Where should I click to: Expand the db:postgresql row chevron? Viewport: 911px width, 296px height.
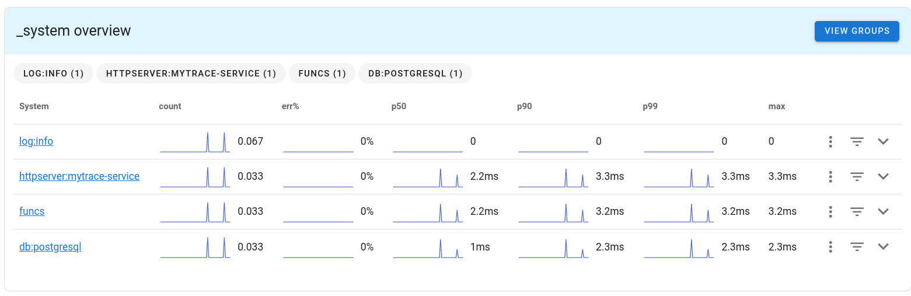pyautogui.click(x=883, y=247)
